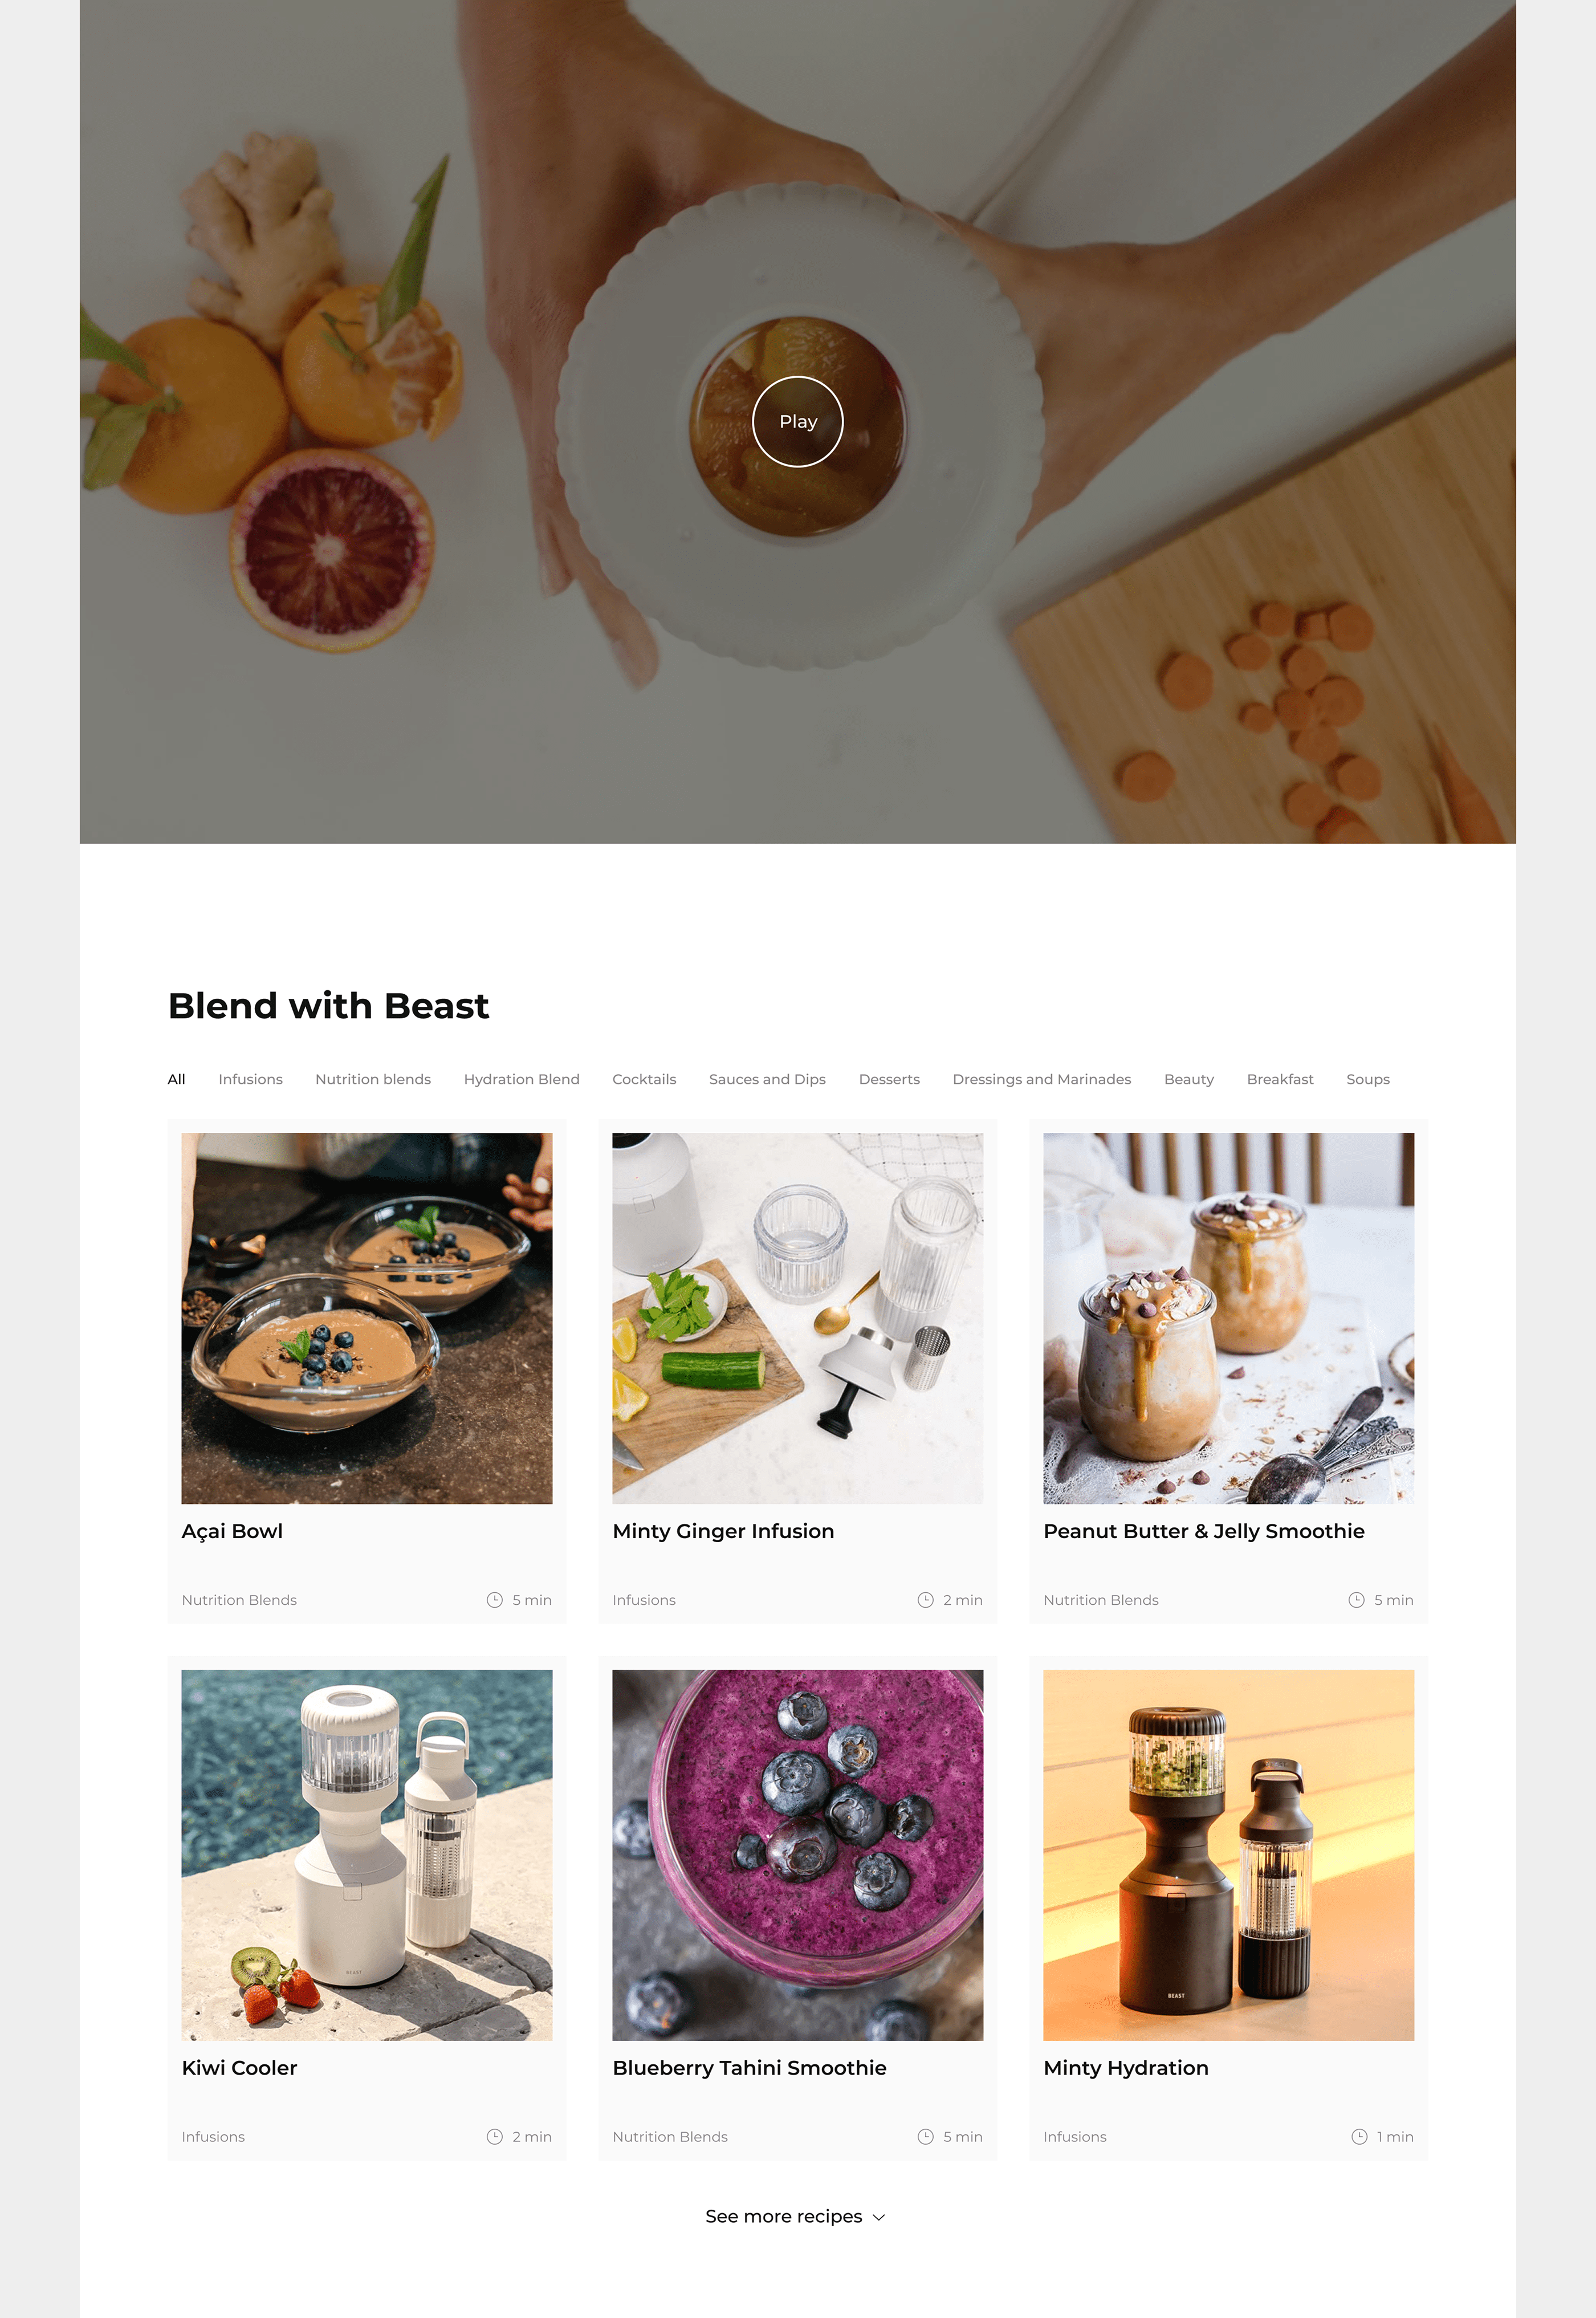This screenshot has width=1596, height=2318.
Task: Expand the See more recipes chevron
Action: tap(879, 2217)
